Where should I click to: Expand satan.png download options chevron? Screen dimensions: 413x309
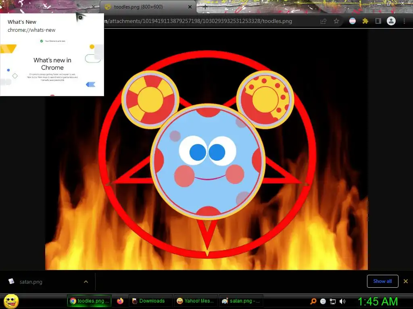[86, 282]
